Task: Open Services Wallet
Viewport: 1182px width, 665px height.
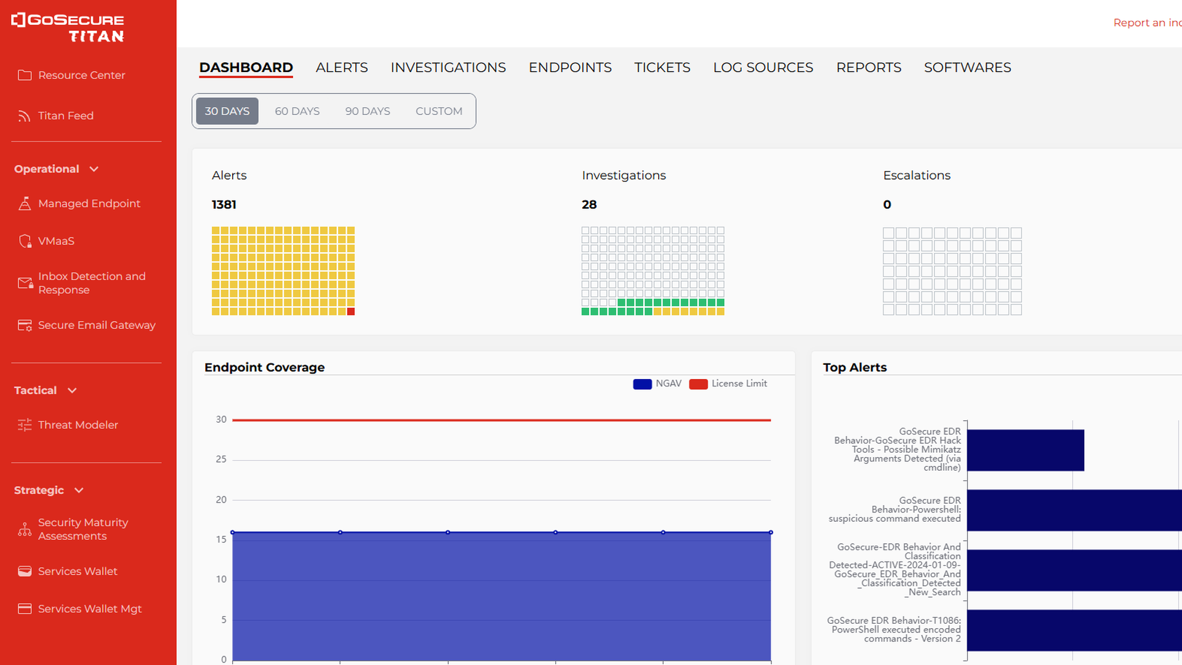Action: coord(78,571)
